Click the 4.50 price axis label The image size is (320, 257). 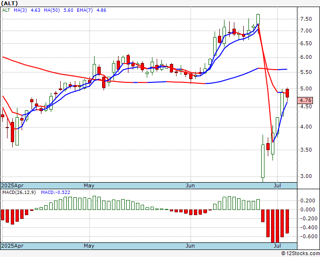(306, 106)
